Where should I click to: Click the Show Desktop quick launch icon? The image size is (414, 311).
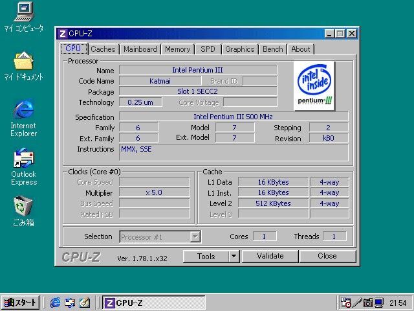pos(84,303)
